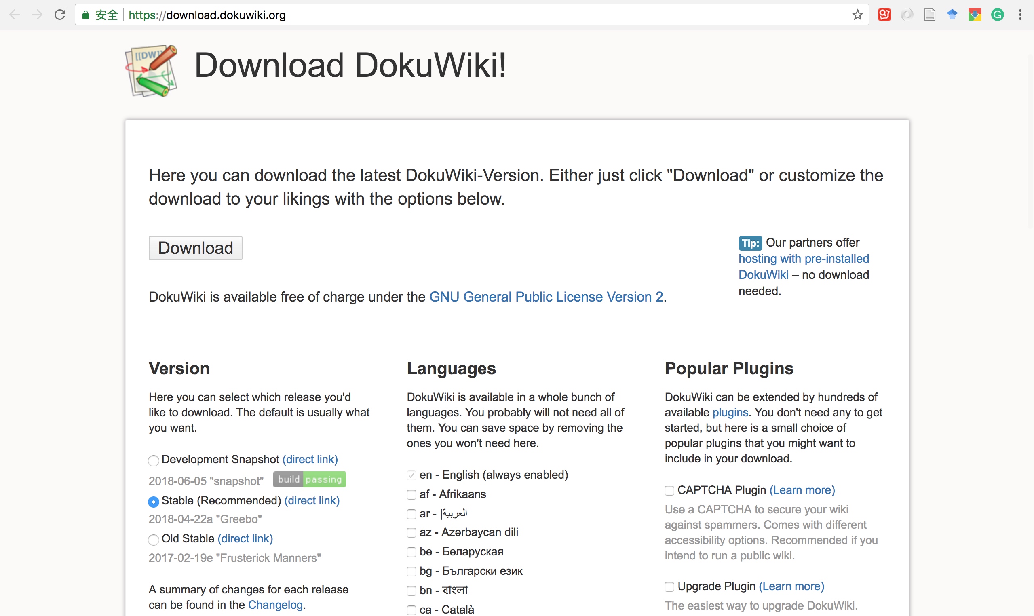1034x616 pixels.
Task: Reload the page with refresh icon
Action: tap(60, 15)
